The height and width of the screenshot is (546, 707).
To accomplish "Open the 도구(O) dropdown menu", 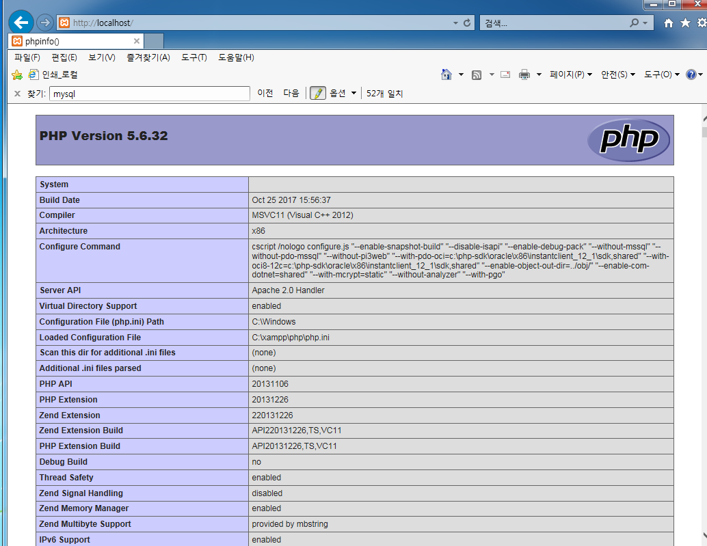I will [661, 74].
